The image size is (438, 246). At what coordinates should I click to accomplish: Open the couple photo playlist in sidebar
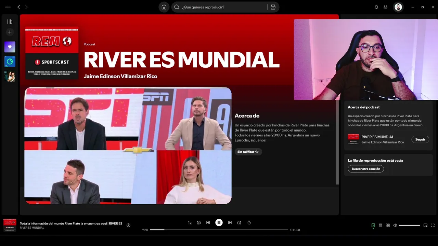coord(10,76)
